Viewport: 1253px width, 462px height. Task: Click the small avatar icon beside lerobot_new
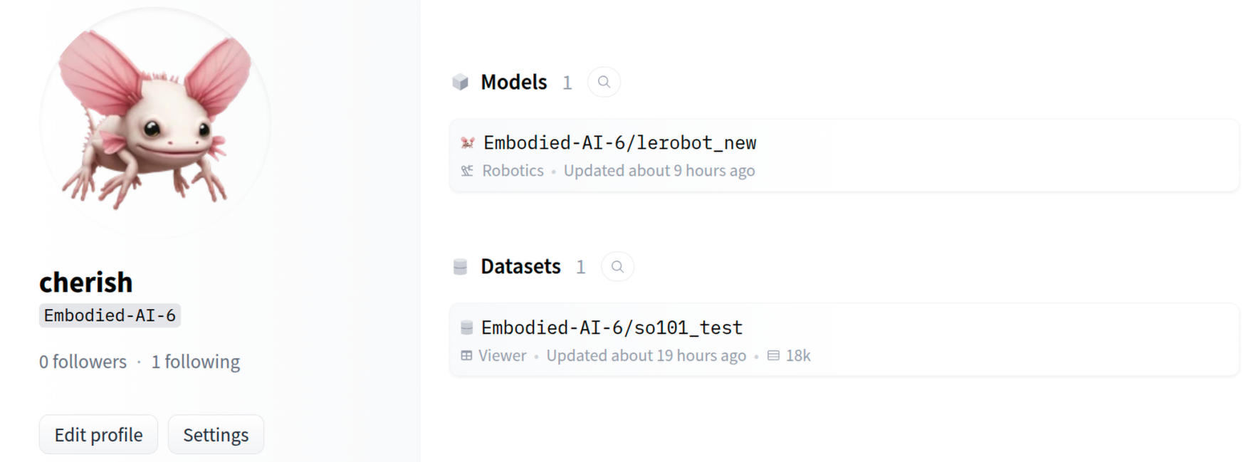468,143
